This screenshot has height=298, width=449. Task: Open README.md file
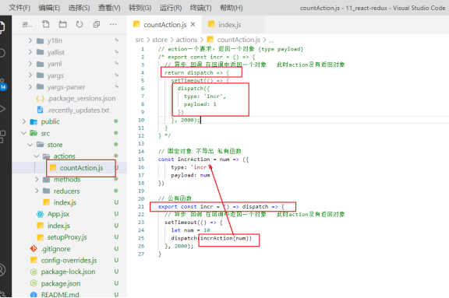(69, 294)
